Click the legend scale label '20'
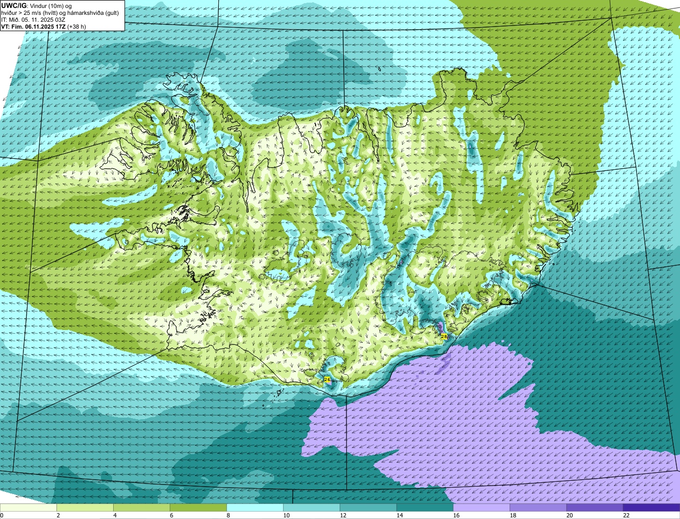Screen dimensions: 680x519 [x=569, y=515]
